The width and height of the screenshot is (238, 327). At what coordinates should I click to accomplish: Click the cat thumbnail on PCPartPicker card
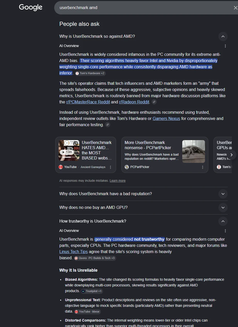point(194,151)
